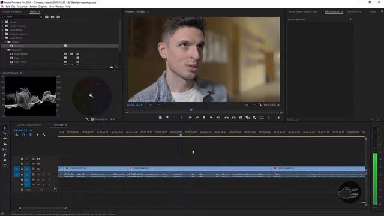Toggle insert sequences as nests icon
Viewport: 384px width, 216px height.
point(17,134)
